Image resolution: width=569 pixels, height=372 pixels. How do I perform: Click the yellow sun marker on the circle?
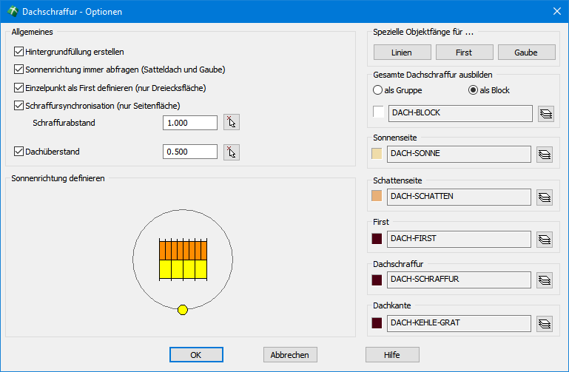tap(183, 310)
